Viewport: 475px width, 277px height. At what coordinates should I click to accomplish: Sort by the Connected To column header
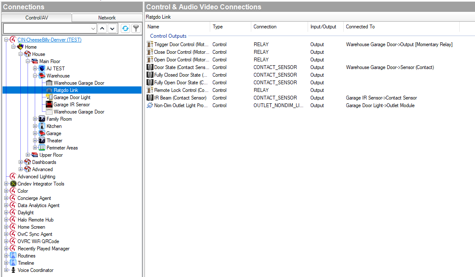[360, 27]
